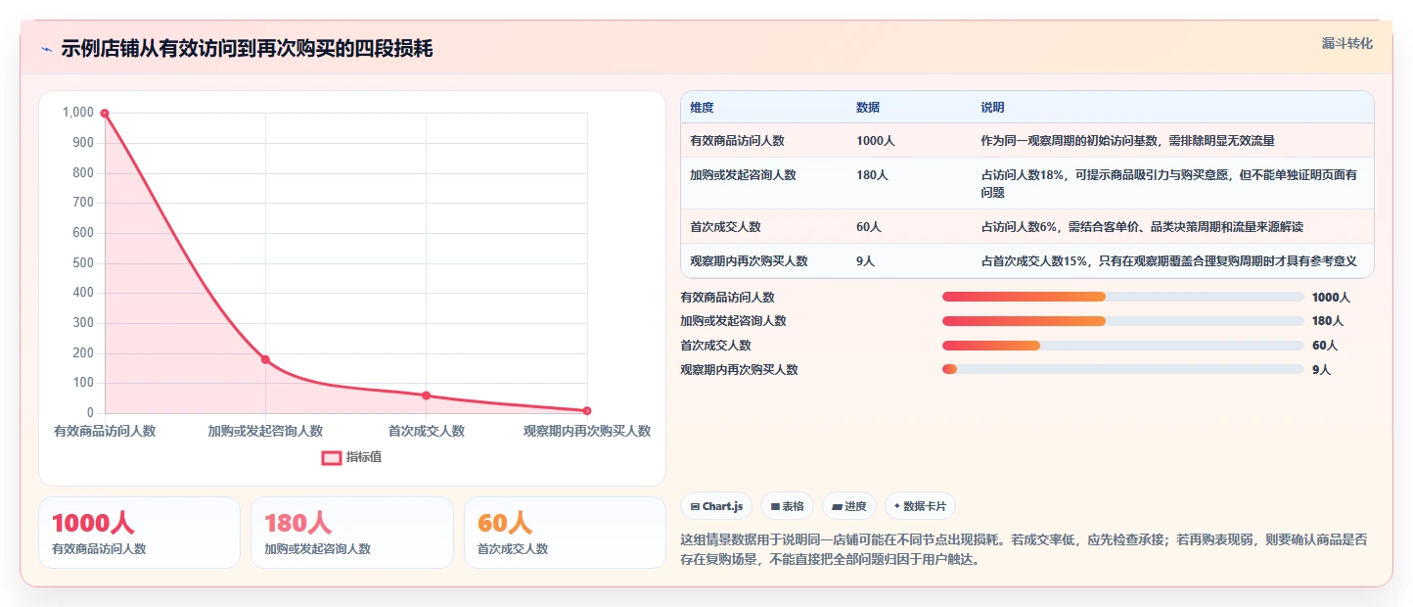Viewport: 1413px width, 607px height.
Task: Click the data point for 首次成交人数
Action: 426,396
